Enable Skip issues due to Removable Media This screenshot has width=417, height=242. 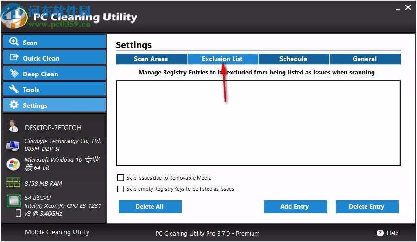tap(121, 178)
